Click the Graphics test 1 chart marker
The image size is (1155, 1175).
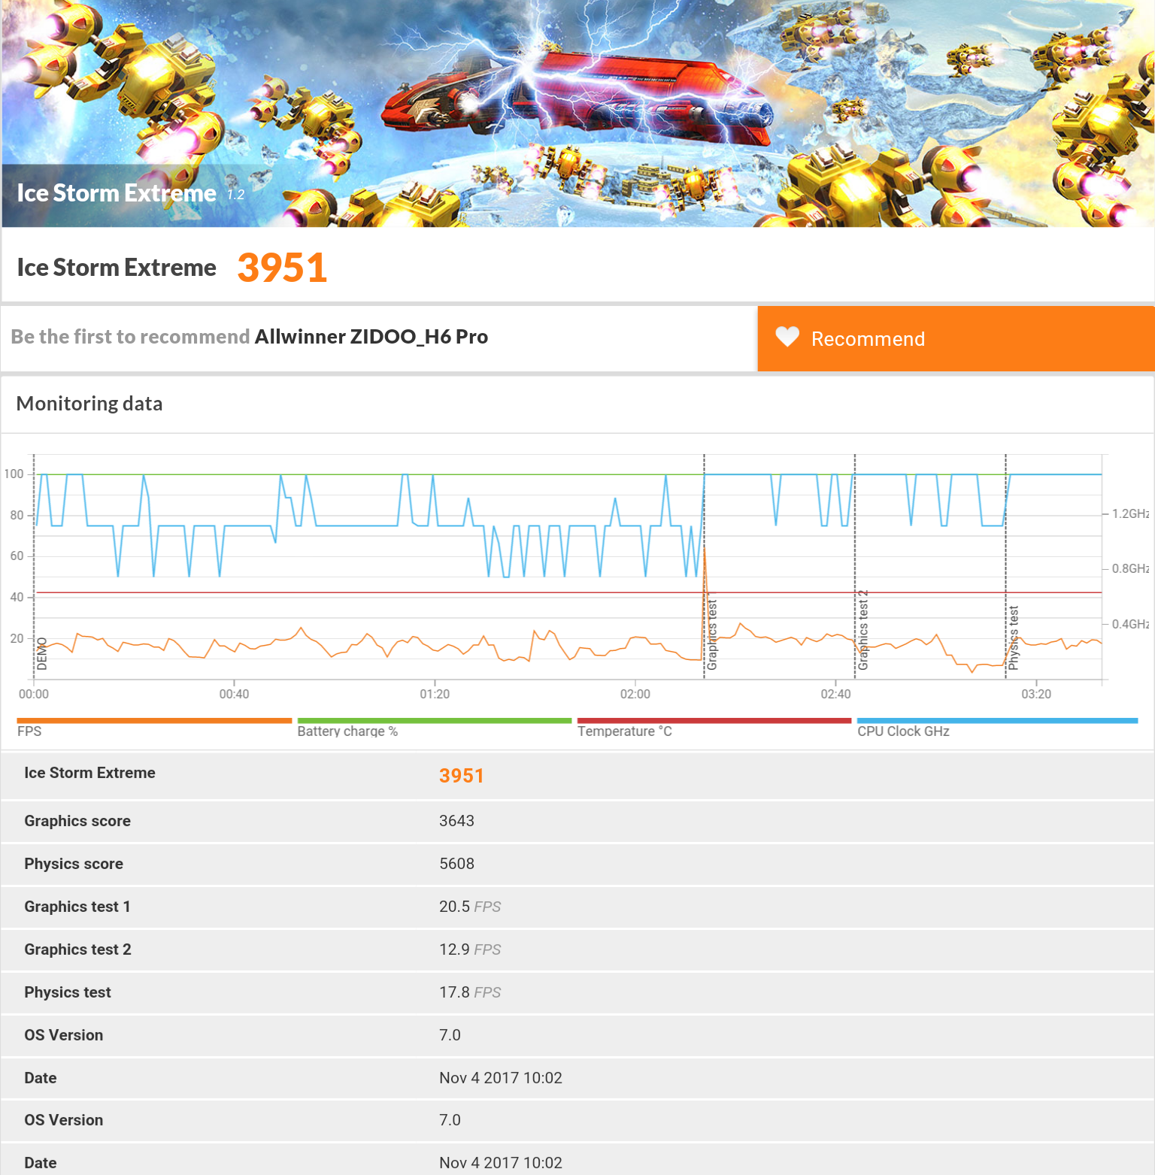click(x=711, y=634)
